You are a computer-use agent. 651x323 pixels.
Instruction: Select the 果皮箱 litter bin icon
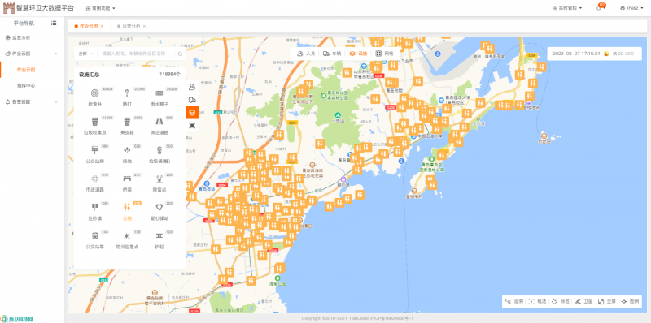coord(127,122)
